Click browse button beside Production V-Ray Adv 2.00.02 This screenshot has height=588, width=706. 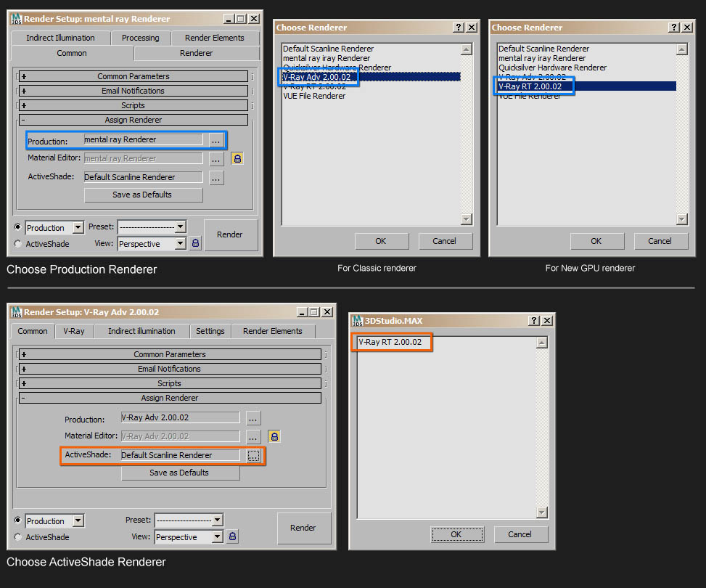(x=253, y=418)
